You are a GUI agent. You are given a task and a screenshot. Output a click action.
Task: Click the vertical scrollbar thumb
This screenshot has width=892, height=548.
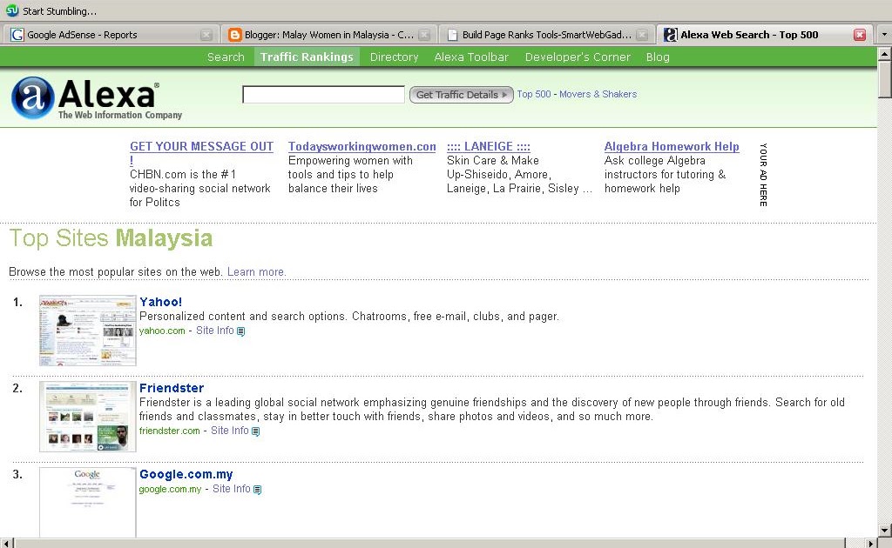[x=884, y=79]
